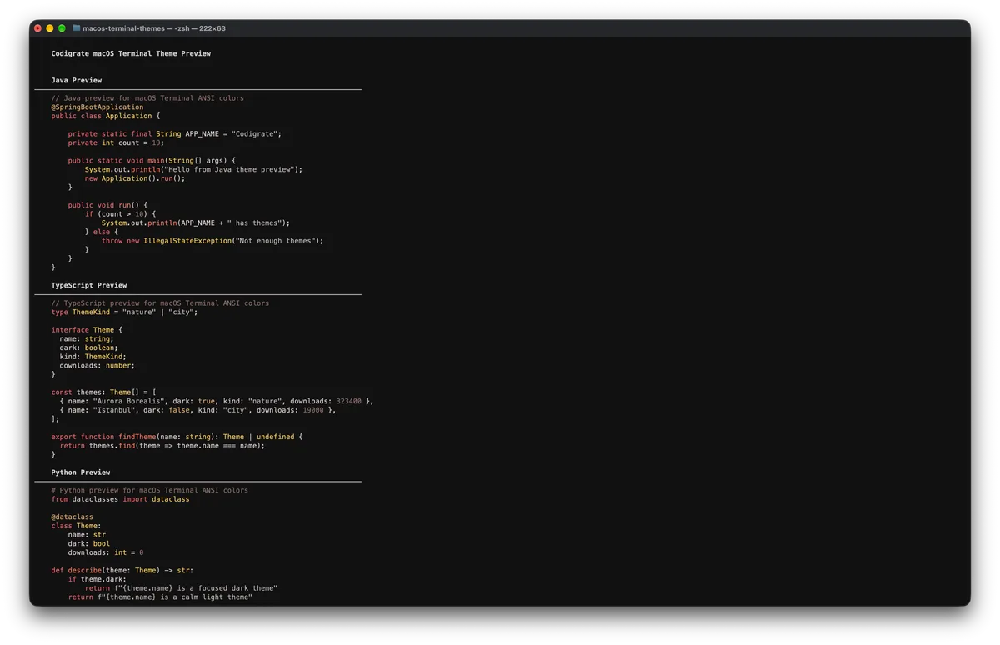
Task: Click the "Codigrate macOS Terminal Theme Preview" heading
Action: [x=131, y=53]
